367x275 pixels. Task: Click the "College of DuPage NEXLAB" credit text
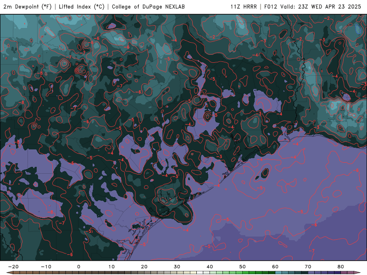click(x=148, y=7)
